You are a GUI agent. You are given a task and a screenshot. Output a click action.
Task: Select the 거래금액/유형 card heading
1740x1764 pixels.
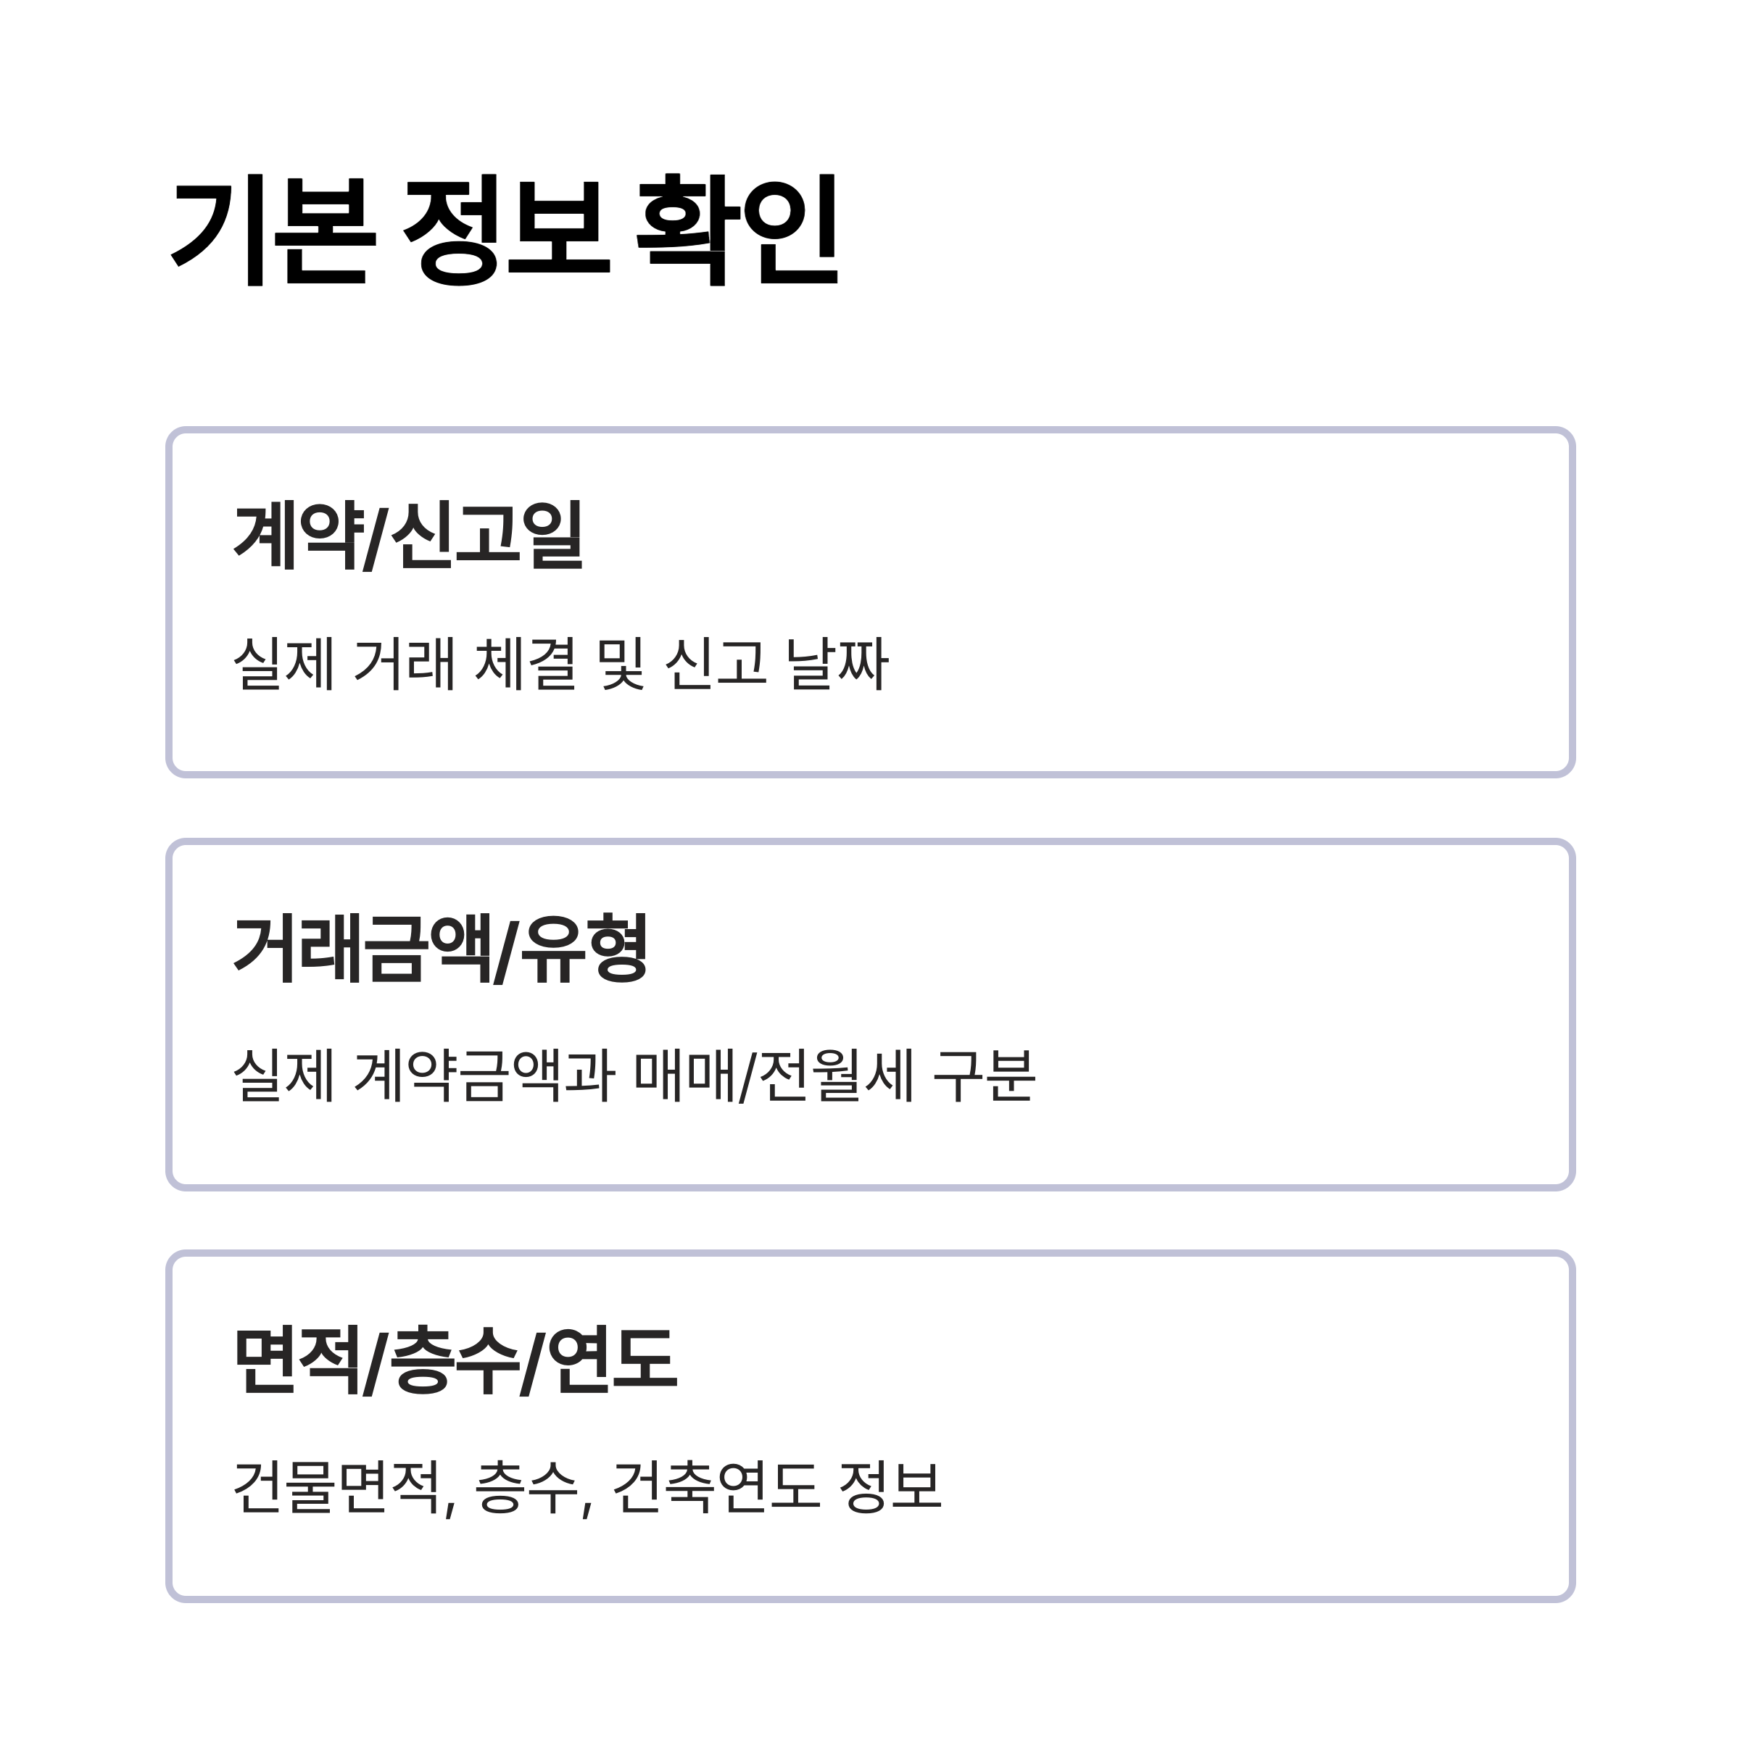pos(442,949)
